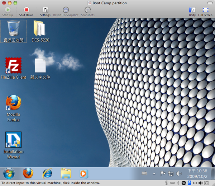Click the Bluetooth icon in VM status bar
This screenshot has height=186, width=215.
coord(178,183)
